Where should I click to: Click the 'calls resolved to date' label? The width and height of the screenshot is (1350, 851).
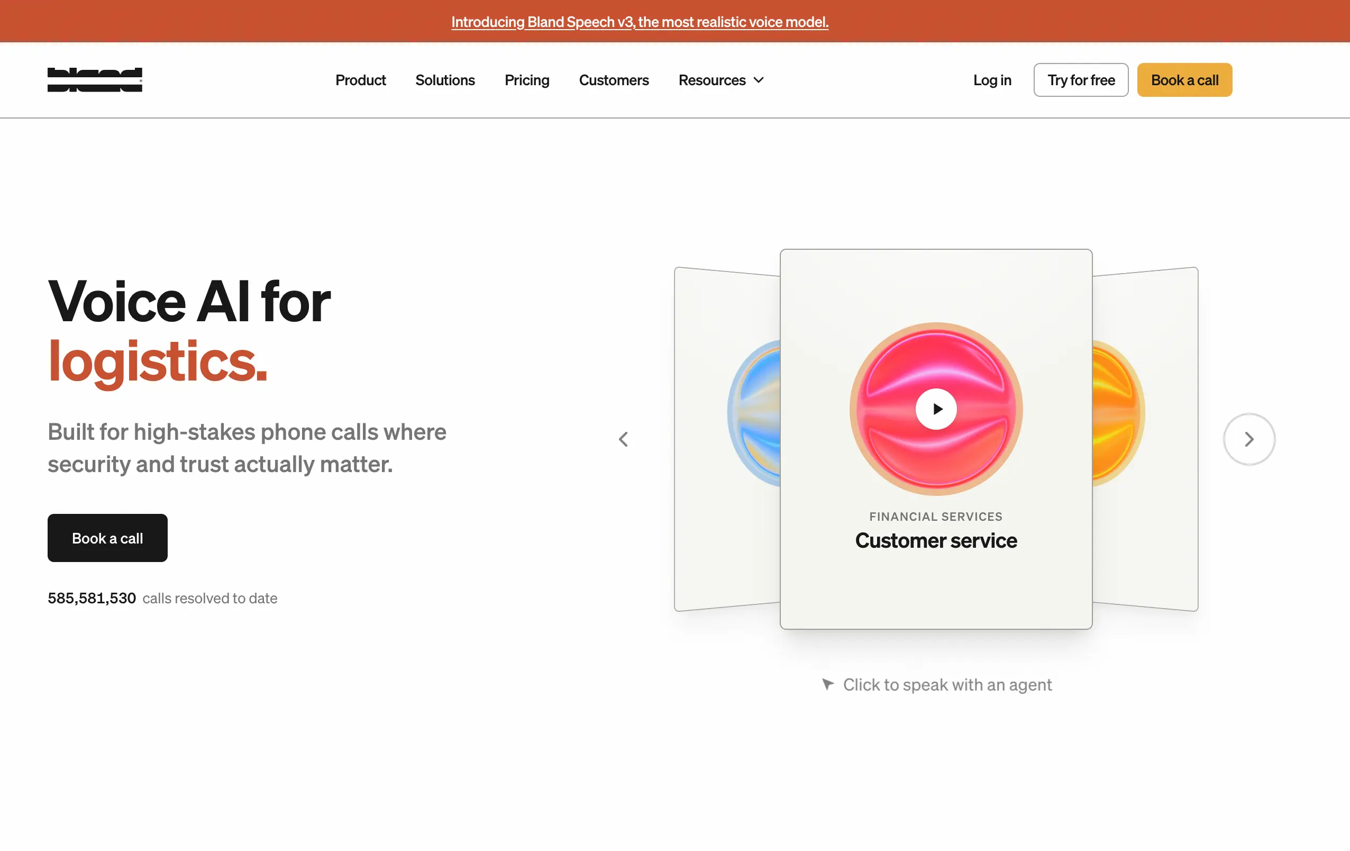coord(209,598)
